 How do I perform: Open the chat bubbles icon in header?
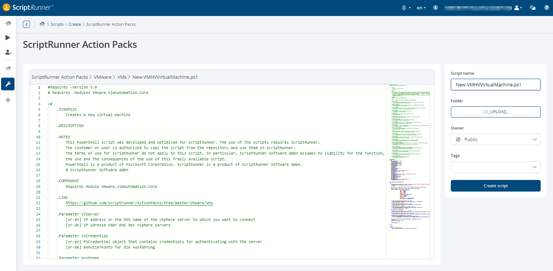532,8
